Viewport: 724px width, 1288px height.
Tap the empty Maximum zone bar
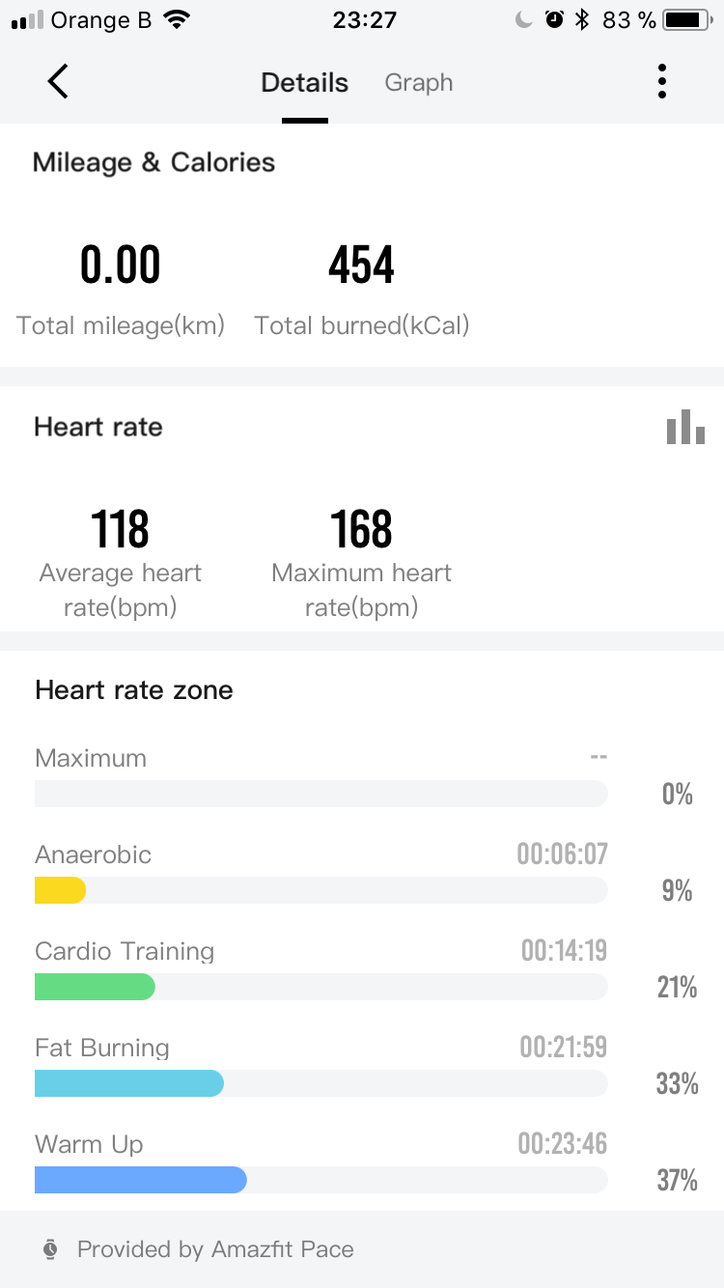pos(320,794)
